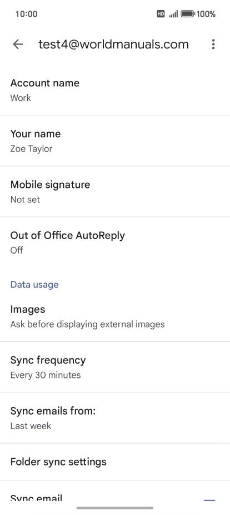The height and width of the screenshot is (515, 230).
Task: Open the three-dot overflow menu
Action: click(213, 45)
